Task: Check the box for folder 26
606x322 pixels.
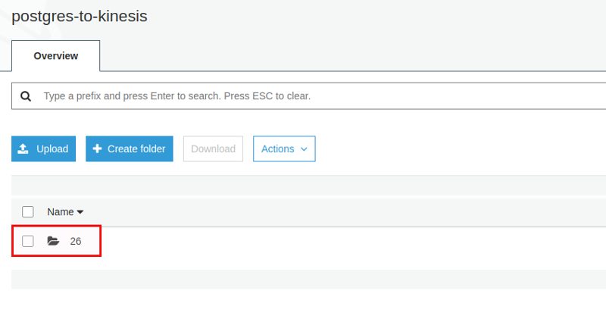Action: coord(28,241)
